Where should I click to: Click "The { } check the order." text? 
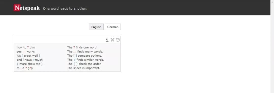coord(84,64)
